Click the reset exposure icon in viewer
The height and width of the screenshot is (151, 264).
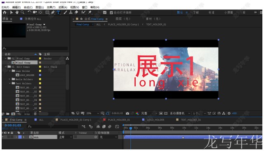pos(229,113)
